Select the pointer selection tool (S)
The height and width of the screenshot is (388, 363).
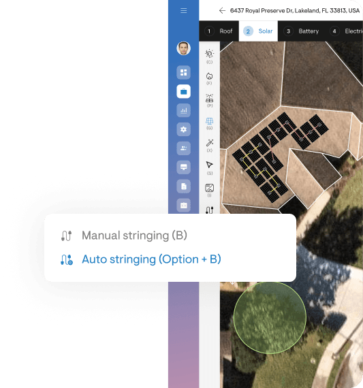(x=210, y=168)
